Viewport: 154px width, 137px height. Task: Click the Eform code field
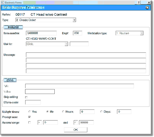pyautogui.click(x=33, y=102)
